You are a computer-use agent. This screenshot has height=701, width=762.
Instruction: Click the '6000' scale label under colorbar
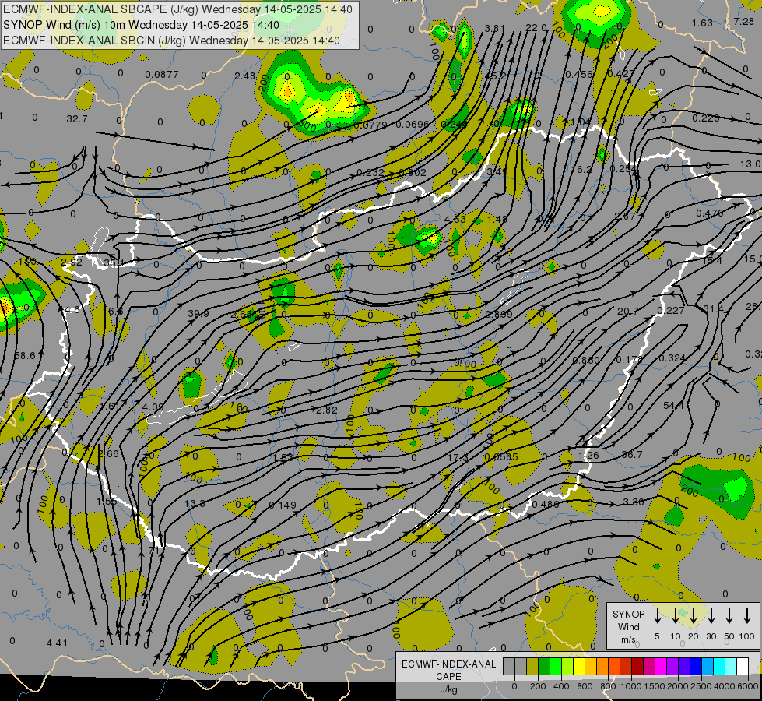pos(748,686)
